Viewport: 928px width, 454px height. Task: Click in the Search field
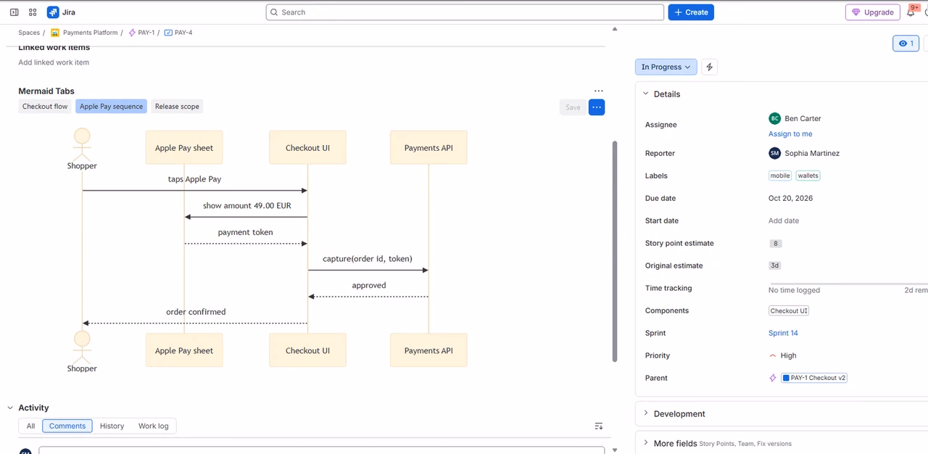click(x=465, y=12)
